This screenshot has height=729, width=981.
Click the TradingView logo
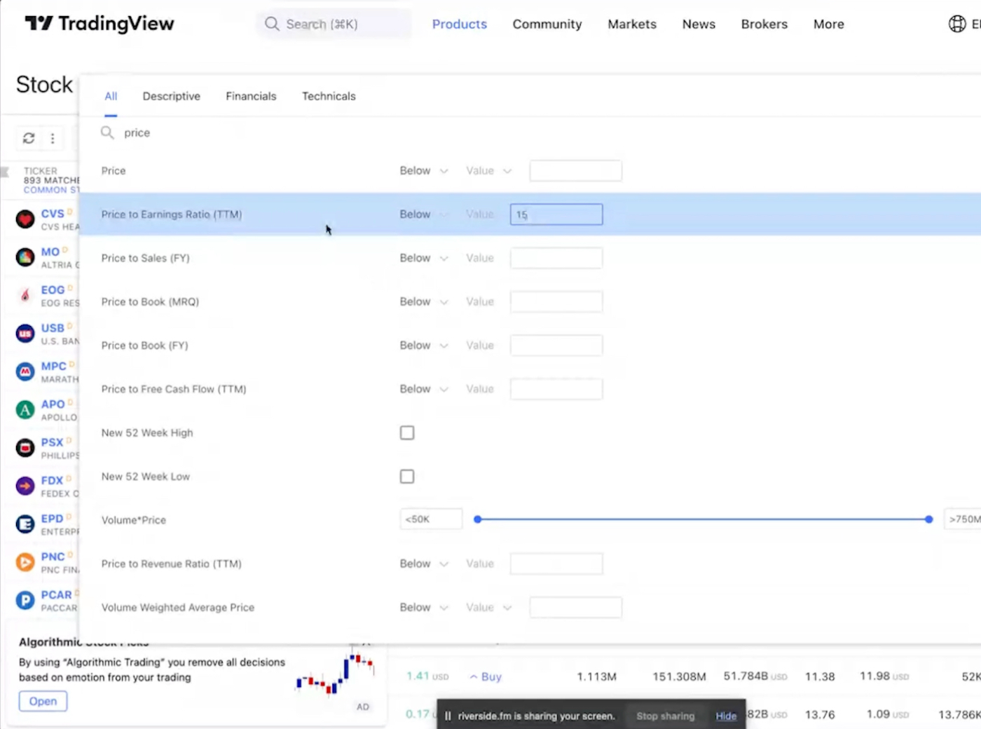tap(99, 24)
